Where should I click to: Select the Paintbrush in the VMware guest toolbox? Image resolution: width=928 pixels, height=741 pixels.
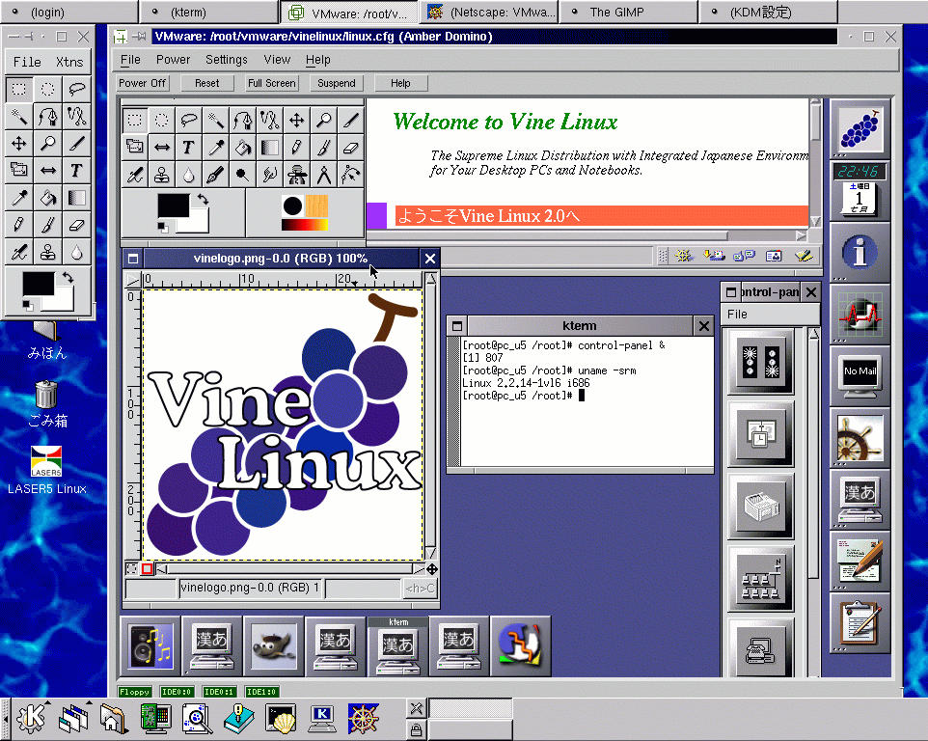pos(324,148)
